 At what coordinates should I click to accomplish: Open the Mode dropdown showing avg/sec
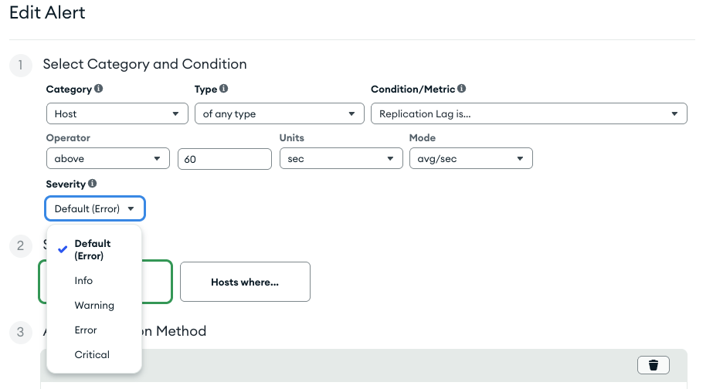coord(470,159)
